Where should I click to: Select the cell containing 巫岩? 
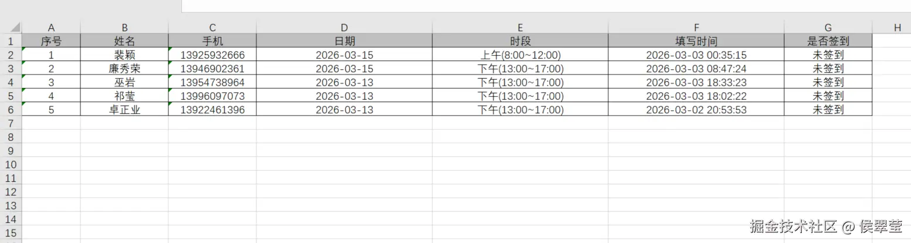coord(124,82)
